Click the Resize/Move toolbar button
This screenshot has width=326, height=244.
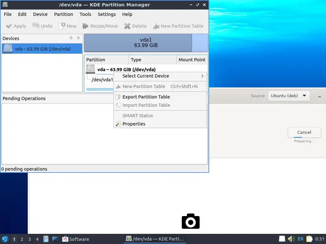[100, 26]
